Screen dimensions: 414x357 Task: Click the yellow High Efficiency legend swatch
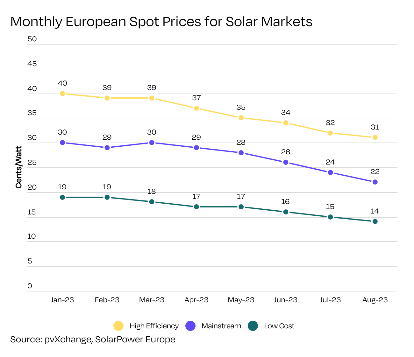tap(118, 326)
